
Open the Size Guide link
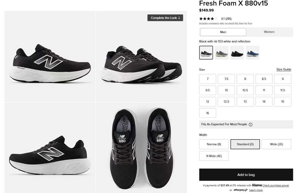click(x=284, y=69)
